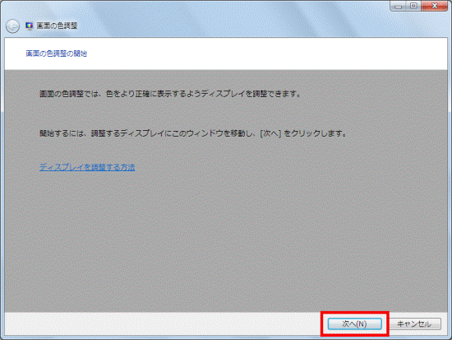Minimize the 画面の色調整 window
This screenshot has height=340, width=452.
click(399, 6)
